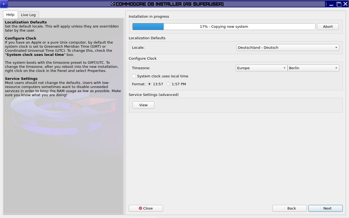Image resolution: width=349 pixels, height=218 pixels.
Task: Proceed with the Next button
Action: (x=326, y=208)
